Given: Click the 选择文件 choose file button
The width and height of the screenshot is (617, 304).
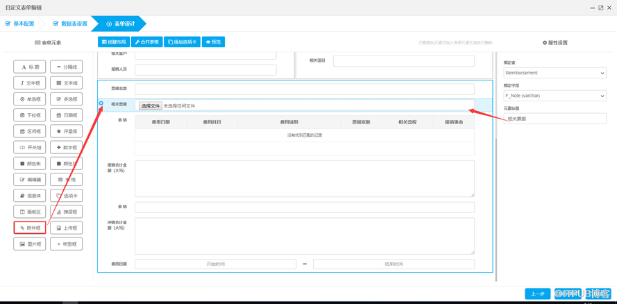Looking at the screenshot, I should pos(150,106).
